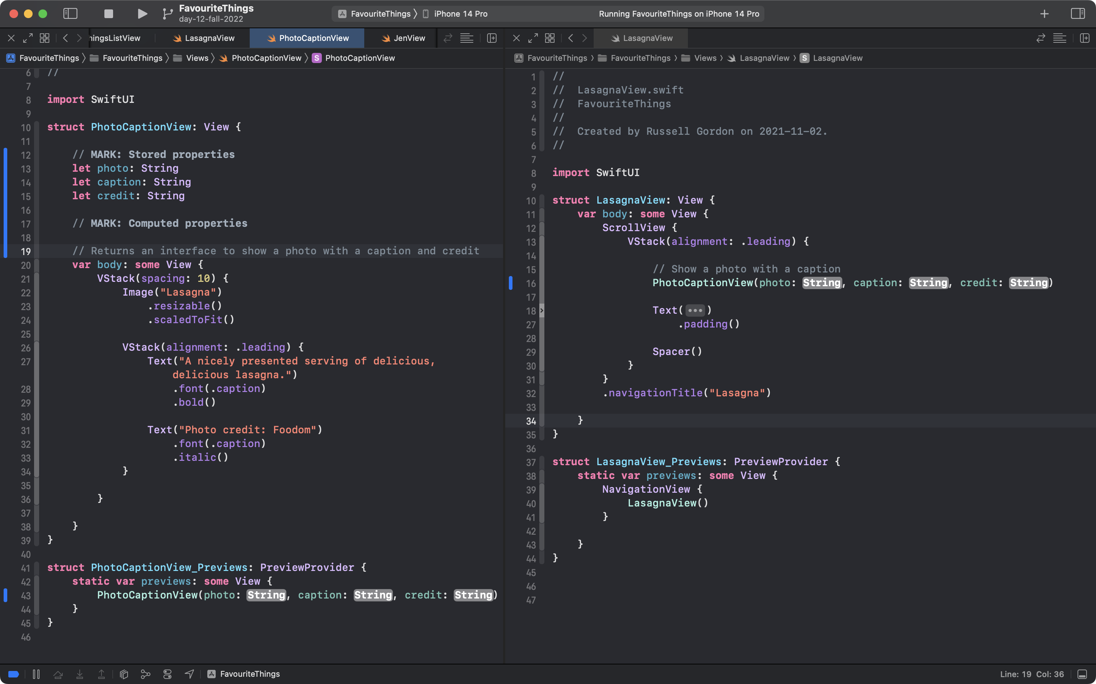This screenshot has height=684, width=1096.
Task: Toggle the navigator sidebar panel
Action: (x=70, y=13)
